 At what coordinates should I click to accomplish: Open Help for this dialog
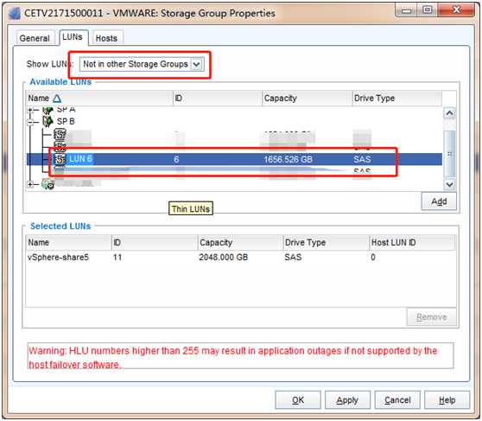[447, 400]
